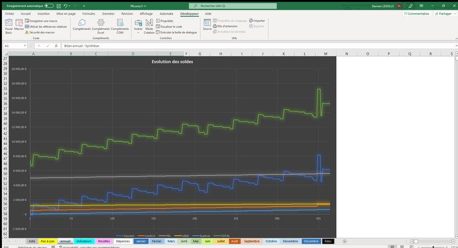Click the insert function fx icon
This screenshot has height=248, width=458.
click(x=56, y=46)
